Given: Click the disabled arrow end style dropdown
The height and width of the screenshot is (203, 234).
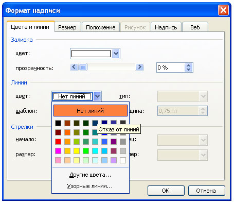Looking at the screenshot, I should [183, 140].
